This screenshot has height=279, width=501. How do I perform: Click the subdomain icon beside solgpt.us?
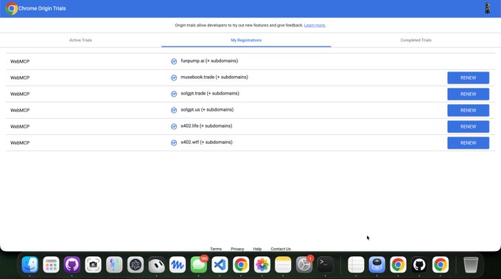pyautogui.click(x=174, y=111)
